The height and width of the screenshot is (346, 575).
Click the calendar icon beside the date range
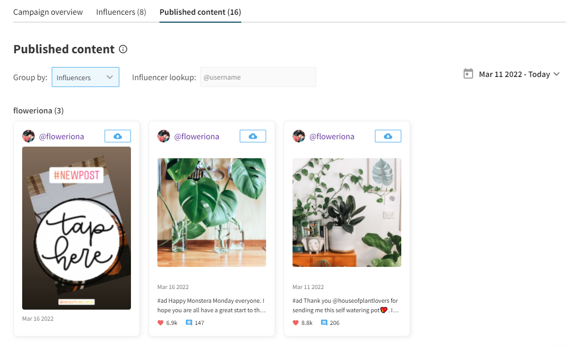(x=468, y=74)
